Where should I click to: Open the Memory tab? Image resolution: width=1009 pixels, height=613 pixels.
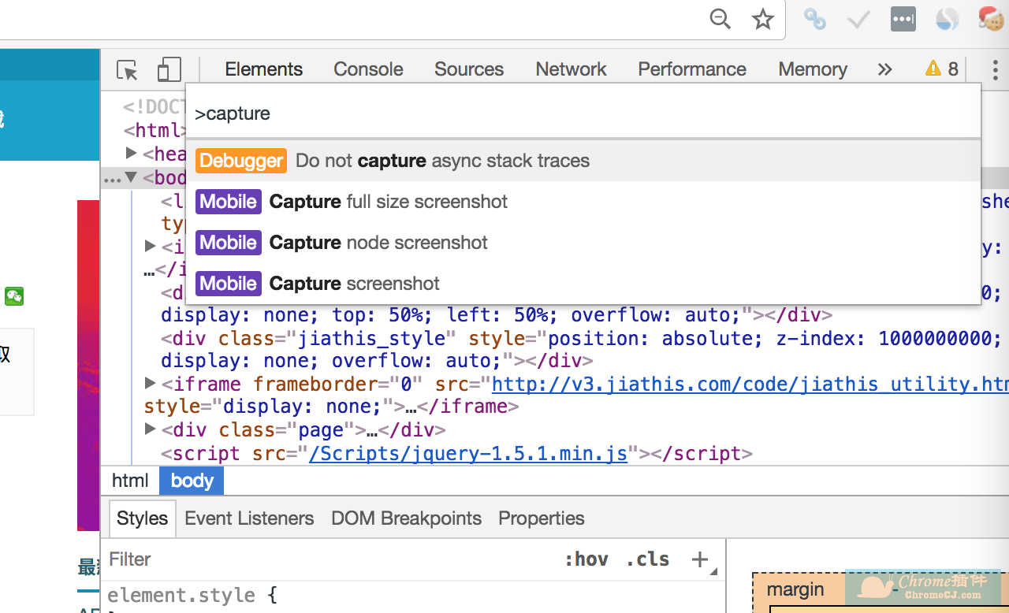point(813,69)
